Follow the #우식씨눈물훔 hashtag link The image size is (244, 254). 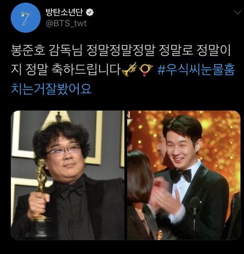point(196,70)
